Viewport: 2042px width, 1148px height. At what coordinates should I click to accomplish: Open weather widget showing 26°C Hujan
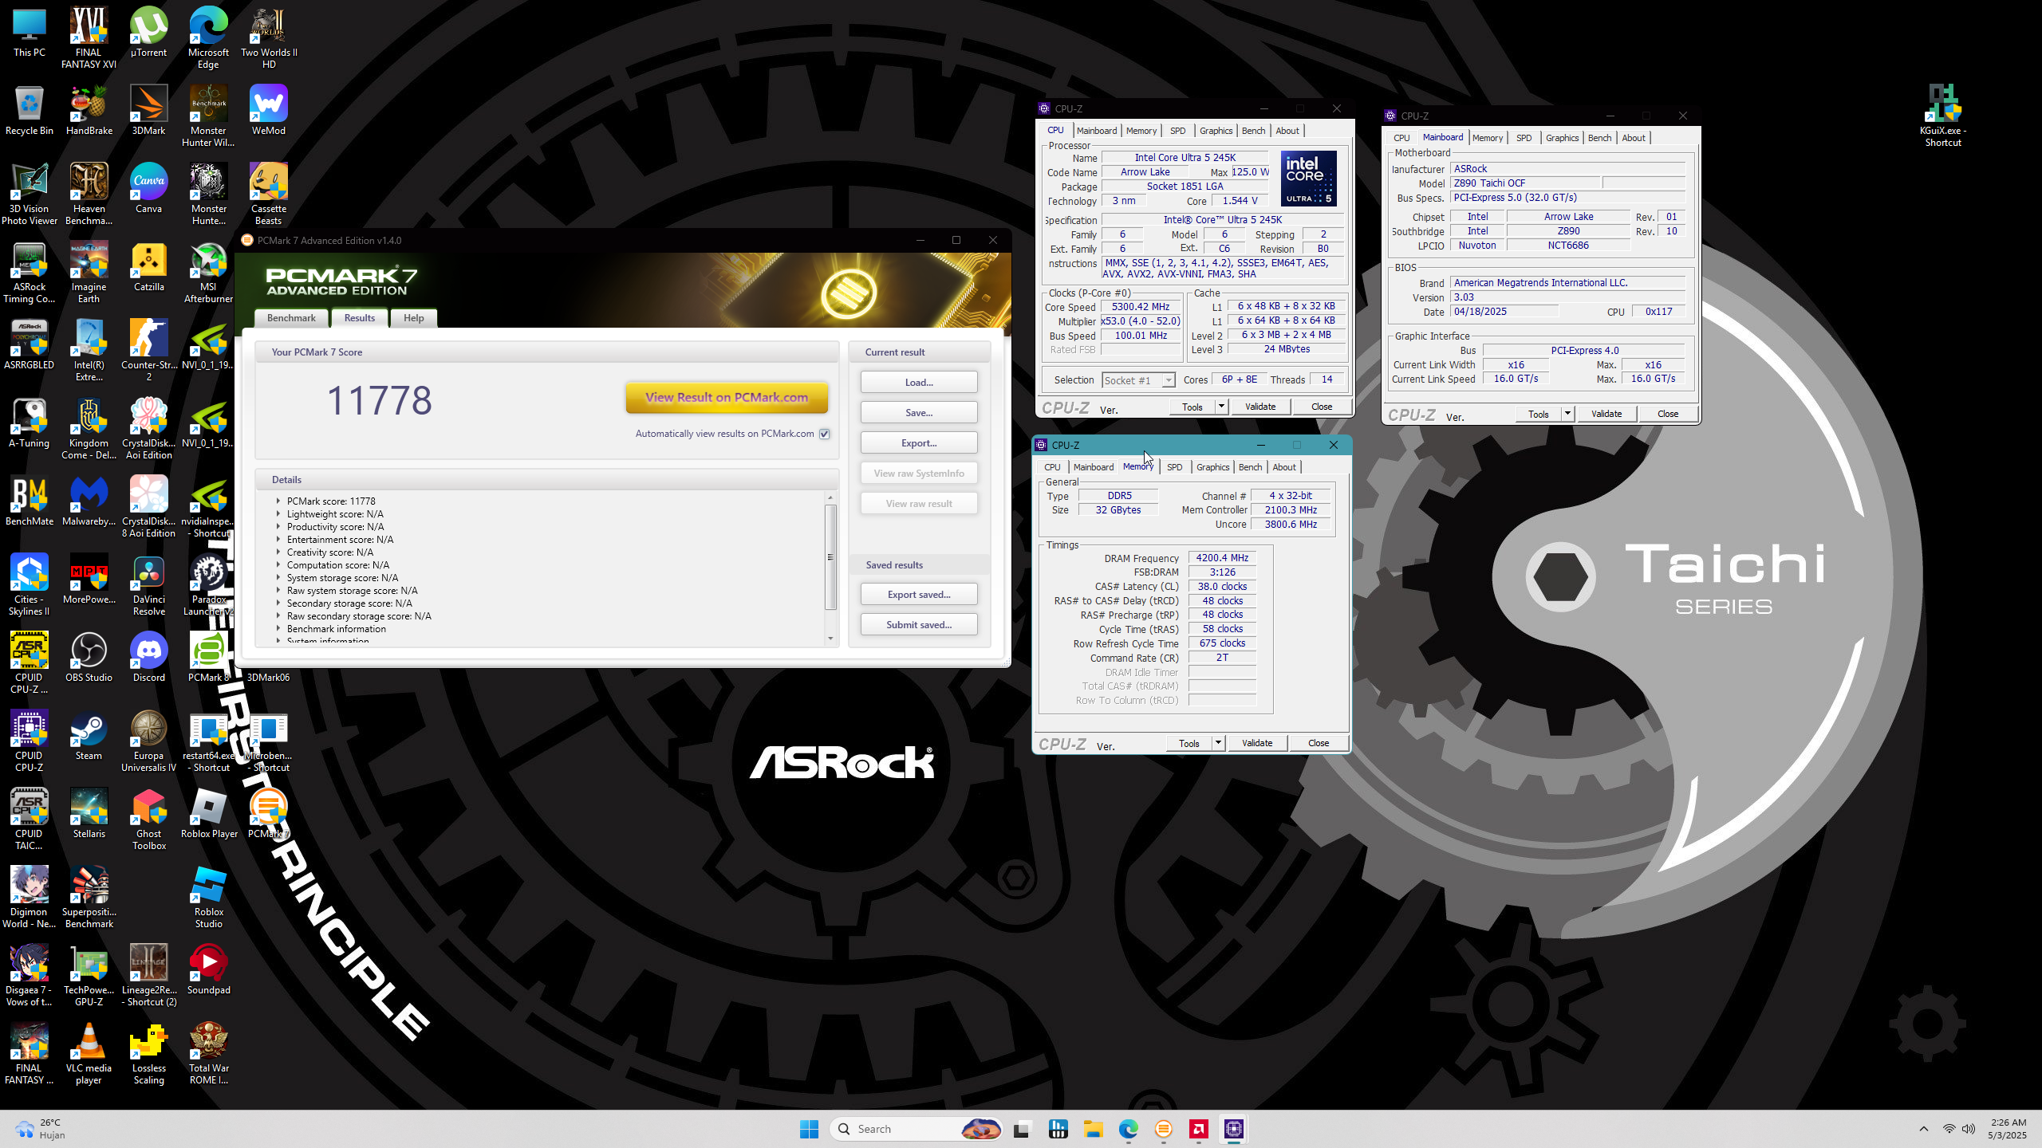[x=40, y=1129]
